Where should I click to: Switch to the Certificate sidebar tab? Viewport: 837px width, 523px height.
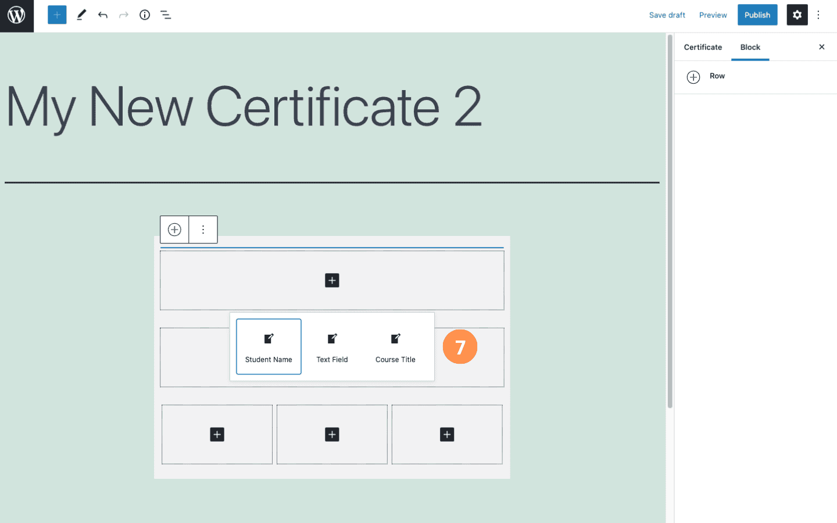click(x=703, y=47)
